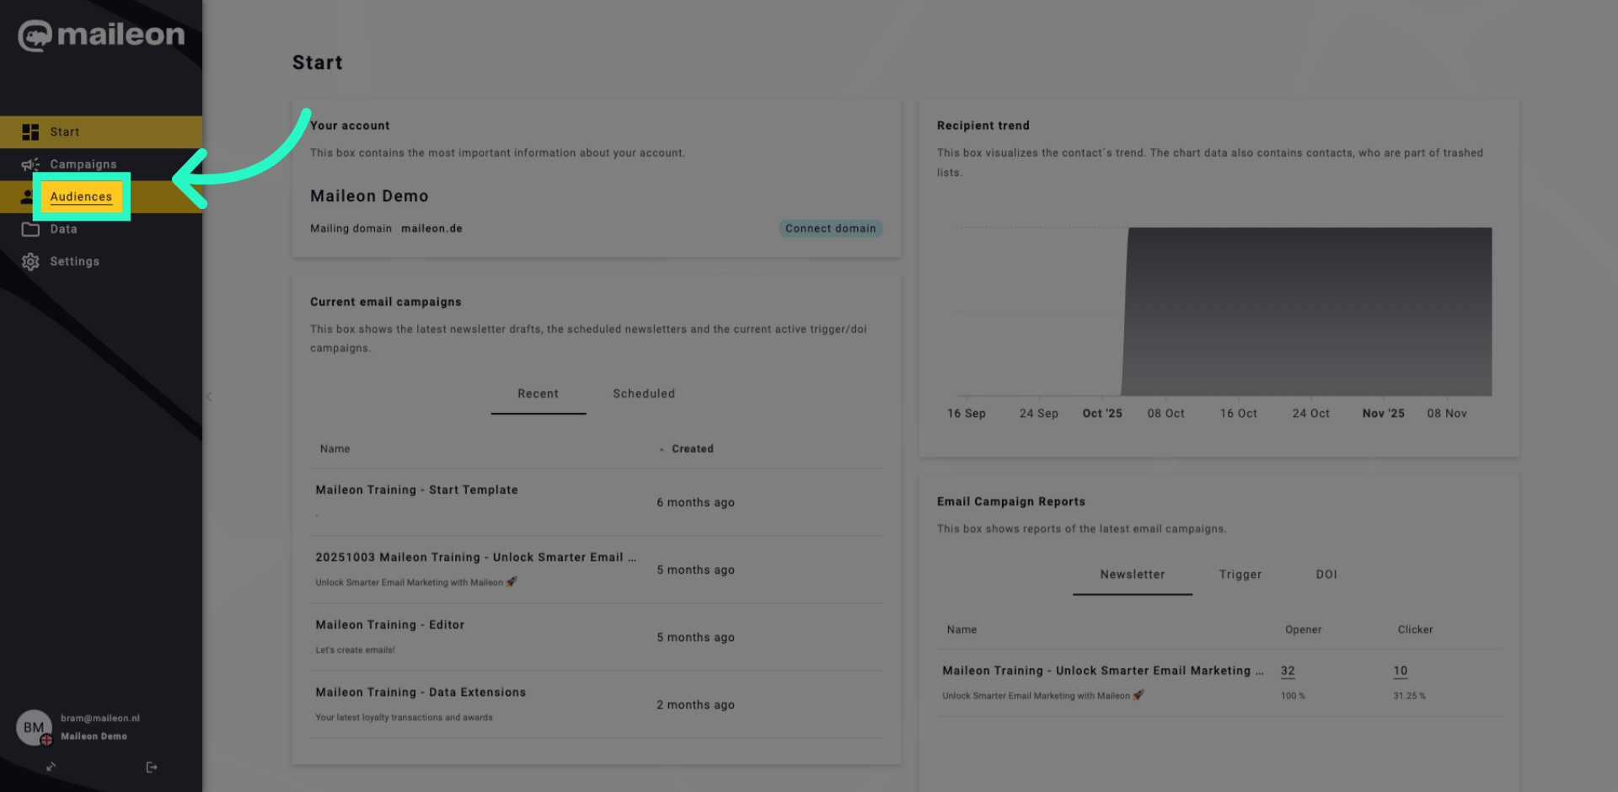This screenshot has width=1618, height=792.
Task: Open Data via the folder icon
Action: point(30,229)
